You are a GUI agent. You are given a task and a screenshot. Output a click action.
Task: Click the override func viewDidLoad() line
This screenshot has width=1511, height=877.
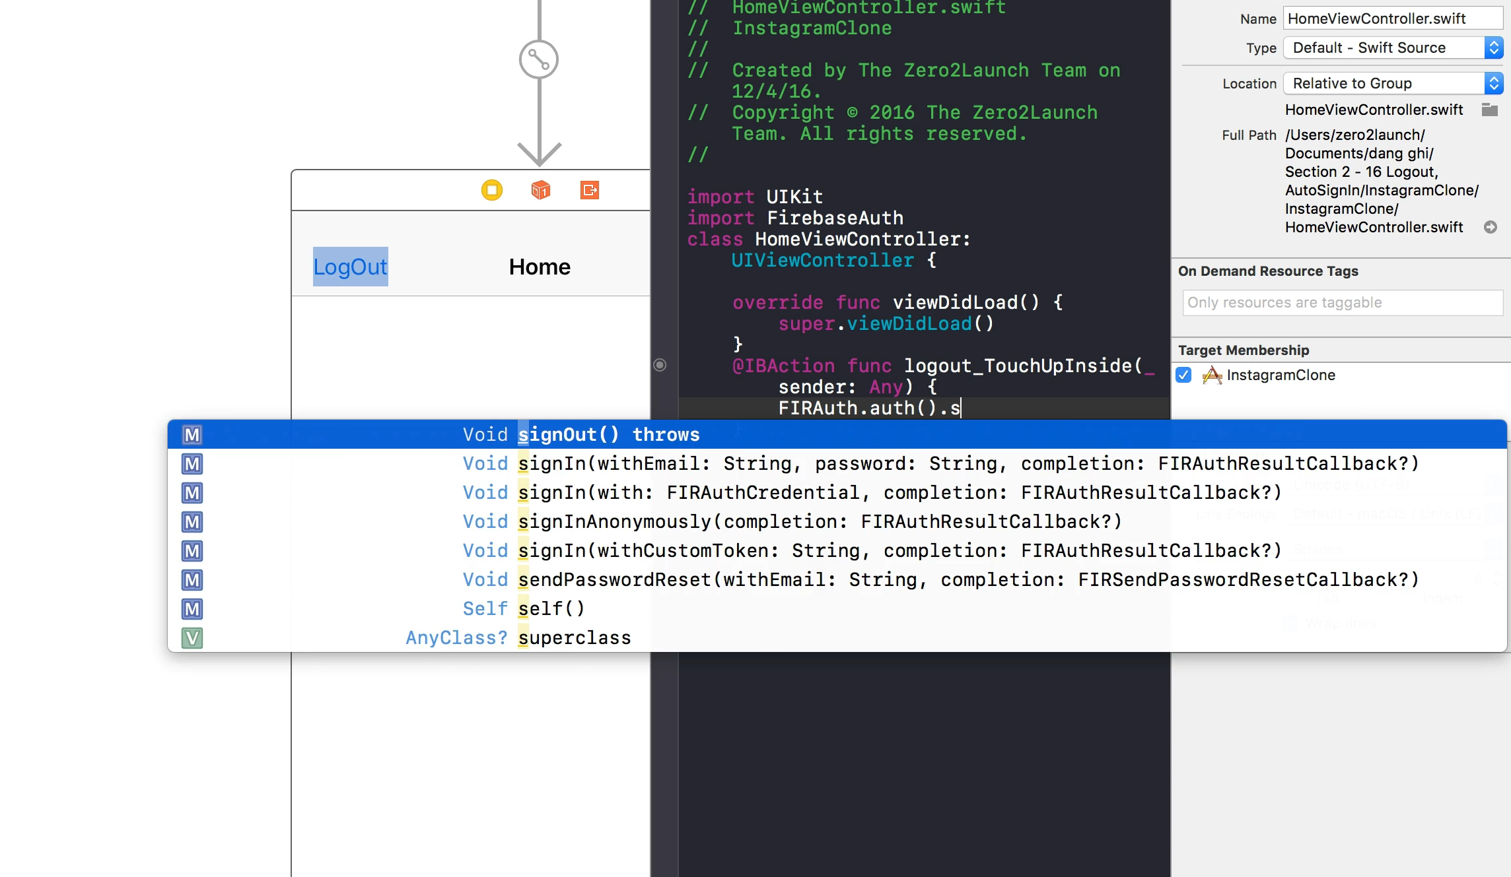point(898,302)
